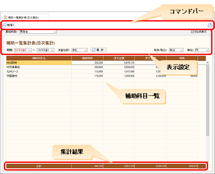Select the 補助一覧集計表(日次集計) tab
Viewport: 215px width, 174px height.
[x=25, y=18]
